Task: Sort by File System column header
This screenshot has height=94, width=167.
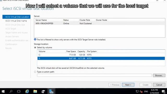Action: point(92,51)
